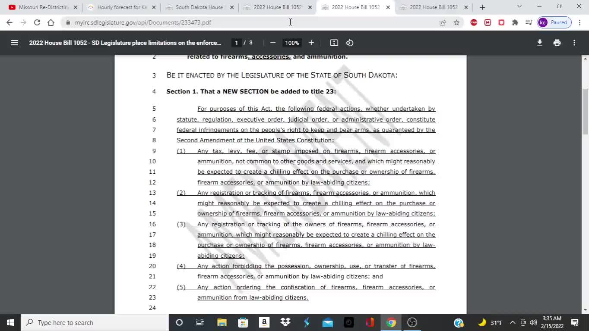The height and width of the screenshot is (331, 589).
Task: Click the Fit to page icon
Action: click(x=334, y=43)
